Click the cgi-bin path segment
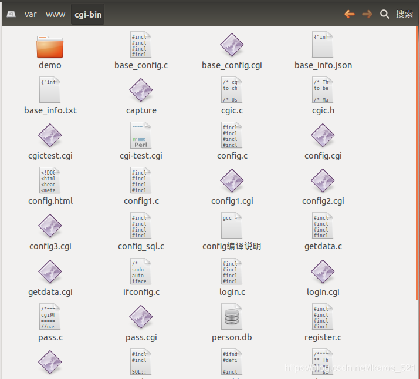This screenshot has height=379, width=420. coord(88,15)
